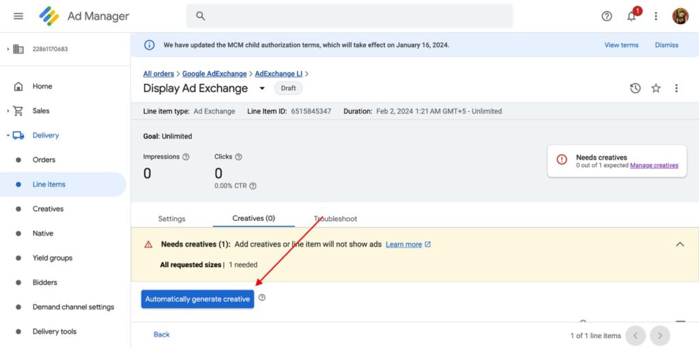
Task: Click help icon next to Impressions
Action: click(186, 157)
